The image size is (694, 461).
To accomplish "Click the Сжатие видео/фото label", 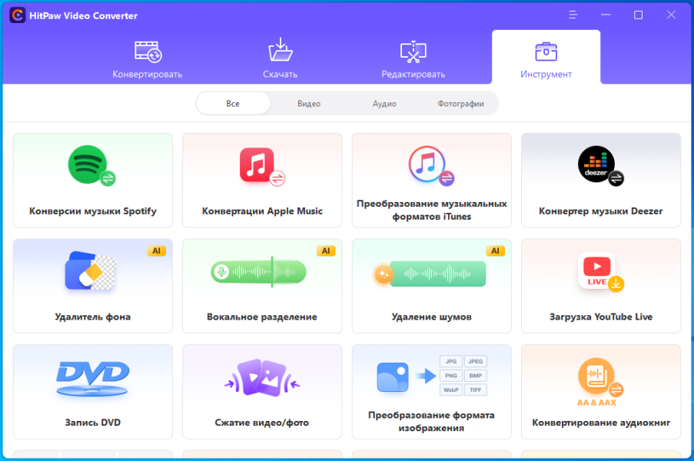I will 262,423.
